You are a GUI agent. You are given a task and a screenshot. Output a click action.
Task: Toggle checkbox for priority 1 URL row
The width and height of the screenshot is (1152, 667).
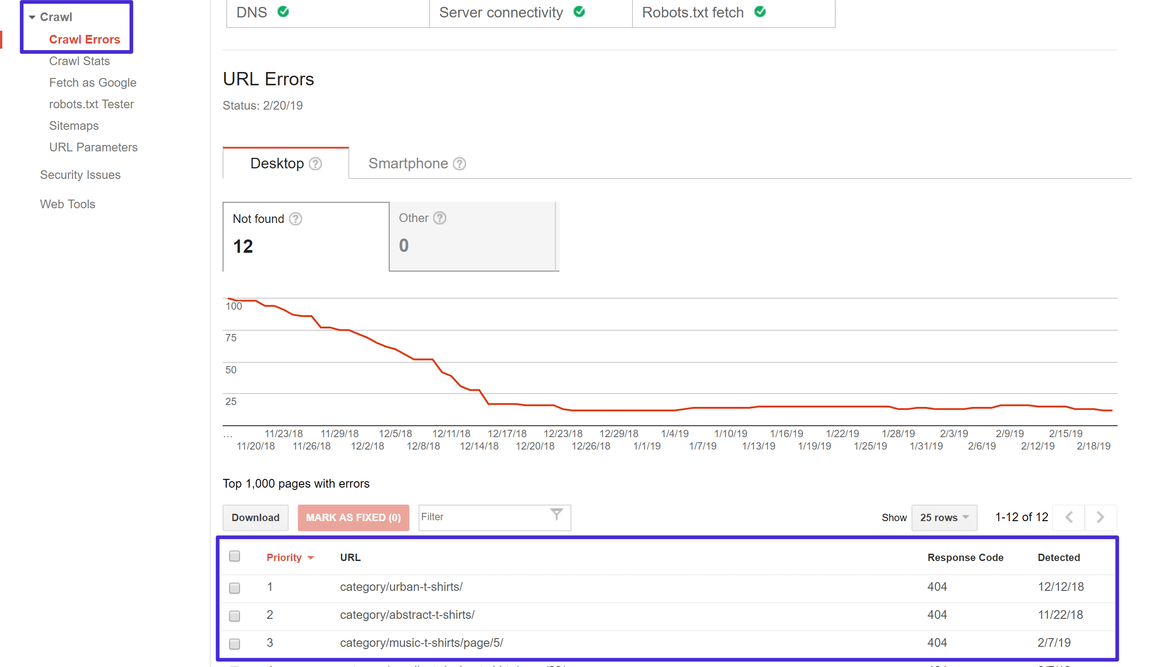click(235, 586)
